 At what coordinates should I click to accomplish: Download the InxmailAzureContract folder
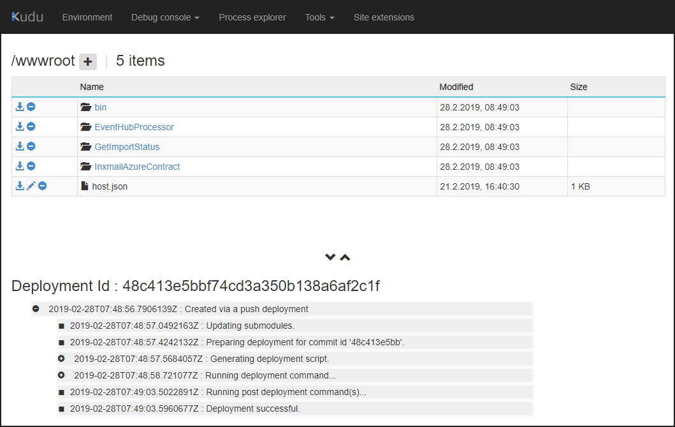point(20,167)
